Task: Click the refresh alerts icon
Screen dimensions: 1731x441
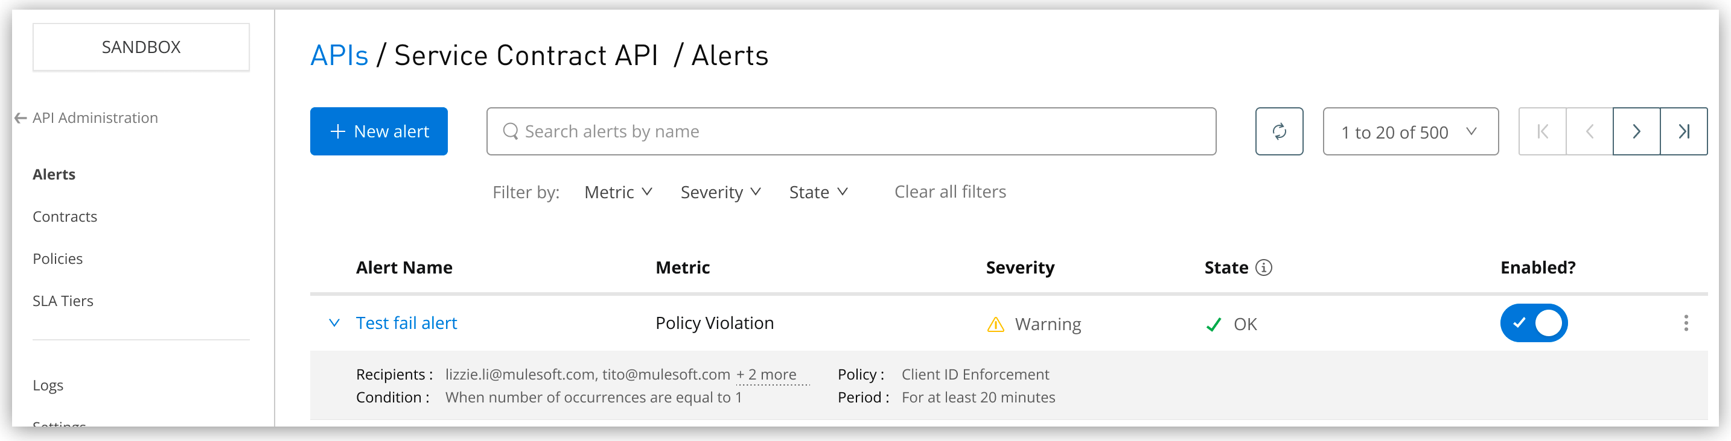Action: [x=1280, y=131]
